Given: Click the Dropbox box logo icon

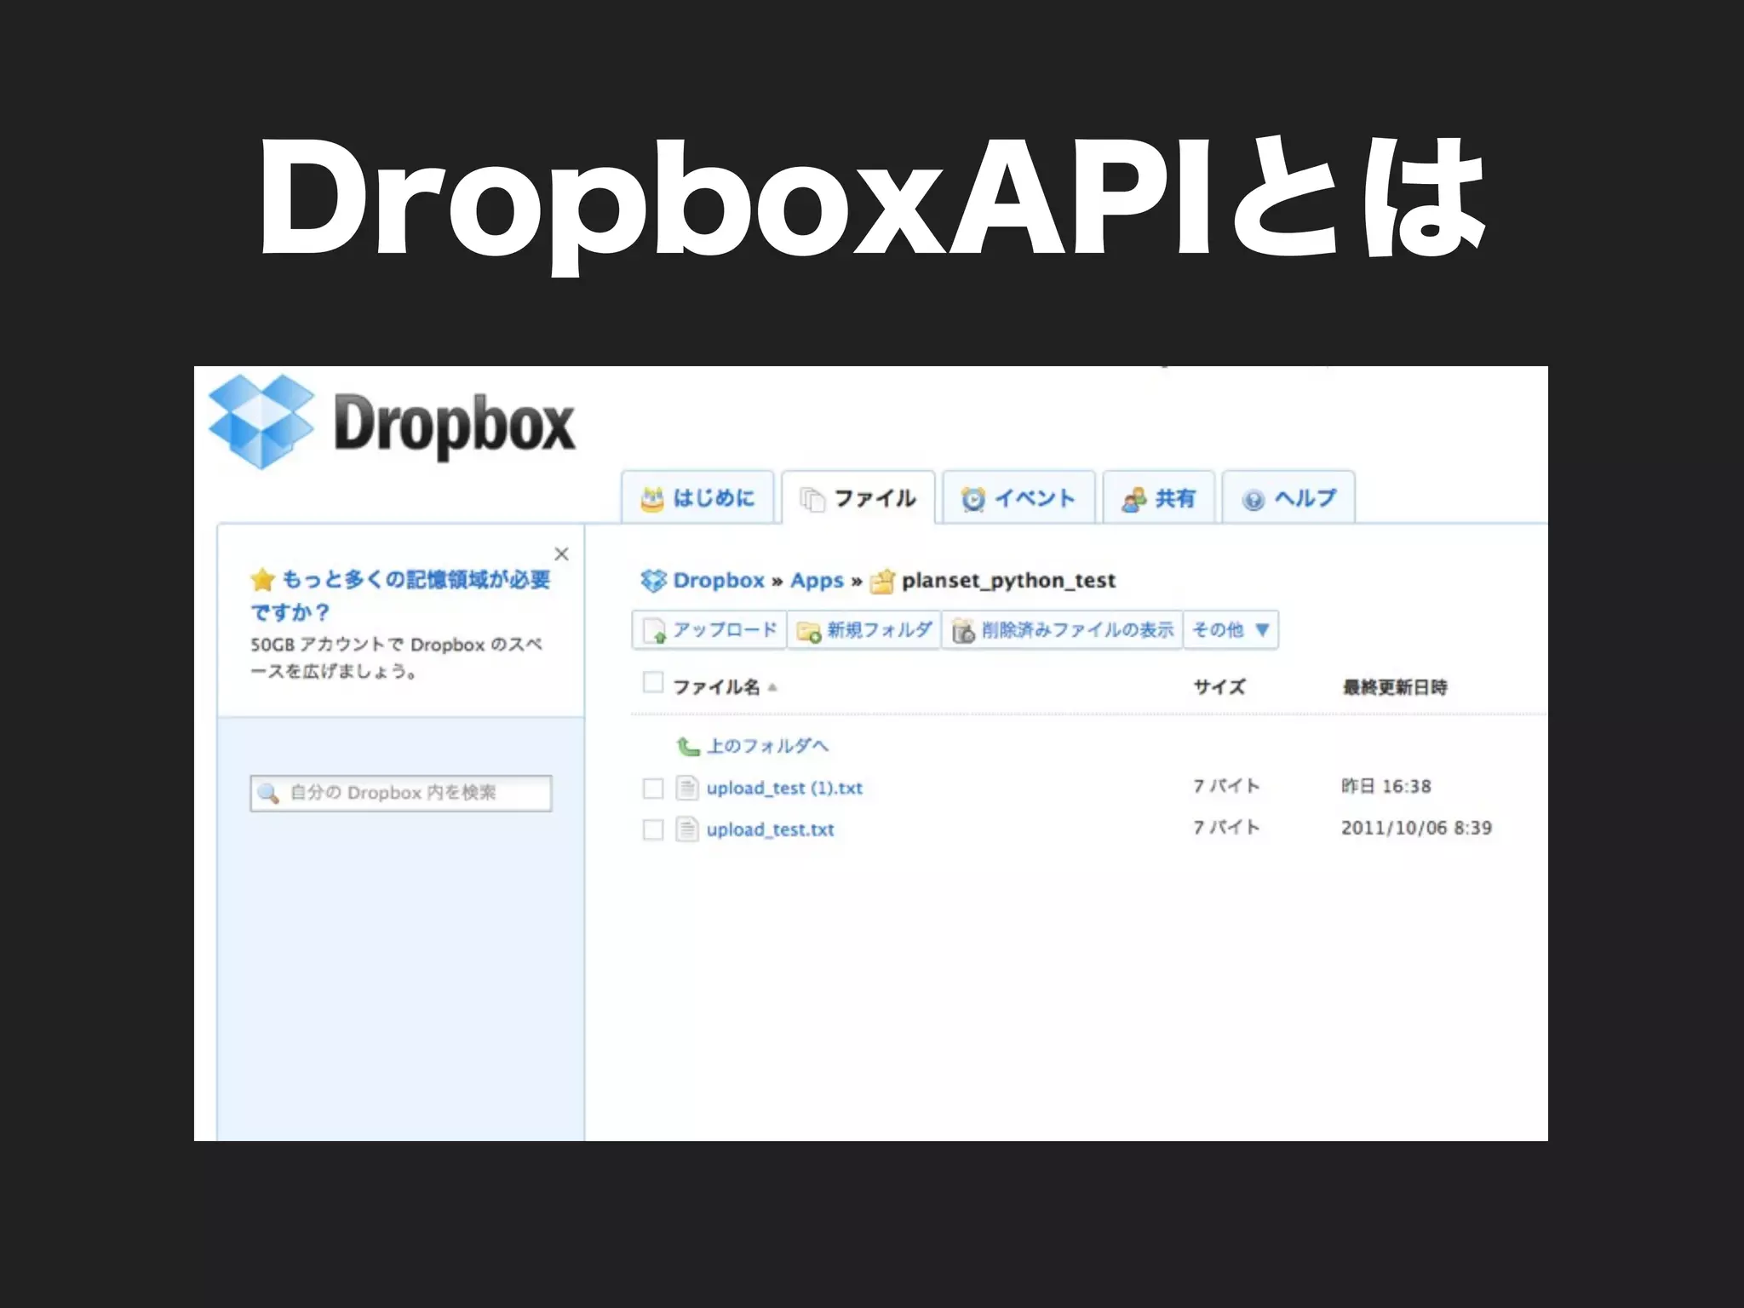Looking at the screenshot, I should [261, 422].
